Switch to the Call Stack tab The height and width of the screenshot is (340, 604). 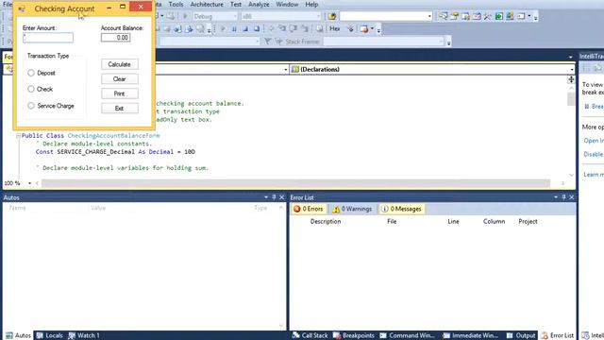310,335
